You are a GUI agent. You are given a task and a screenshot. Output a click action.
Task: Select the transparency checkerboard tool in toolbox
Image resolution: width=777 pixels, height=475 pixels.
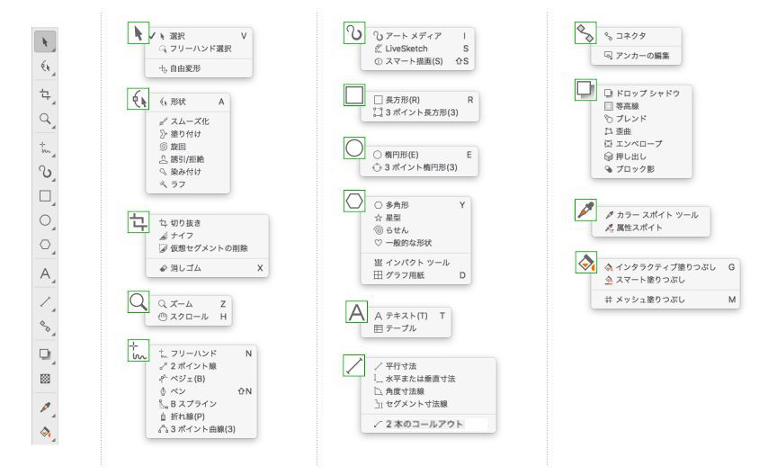coord(47,380)
